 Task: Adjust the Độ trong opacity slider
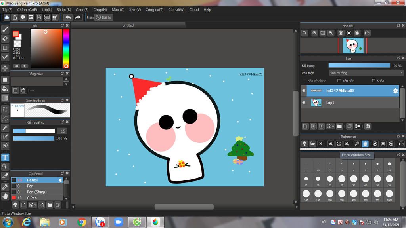tap(359, 66)
